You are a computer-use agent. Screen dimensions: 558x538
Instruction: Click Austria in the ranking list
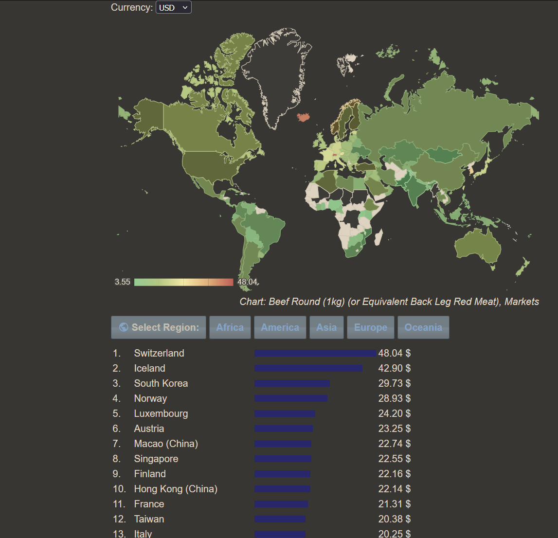click(149, 429)
